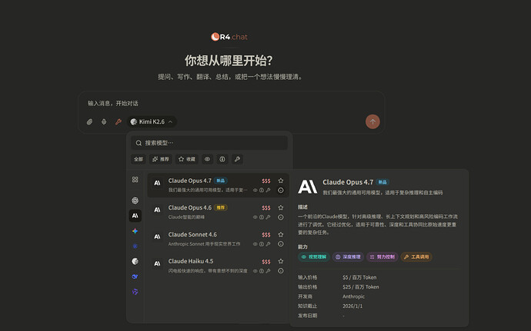Screen dimensions: 531x331
Task: Click the 描述 heading in details panel
Action: coord(302,207)
